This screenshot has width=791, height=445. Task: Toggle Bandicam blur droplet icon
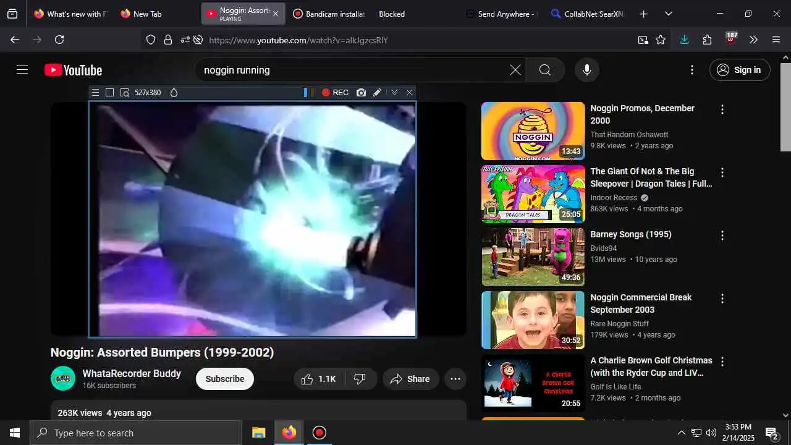(x=174, y=93)
